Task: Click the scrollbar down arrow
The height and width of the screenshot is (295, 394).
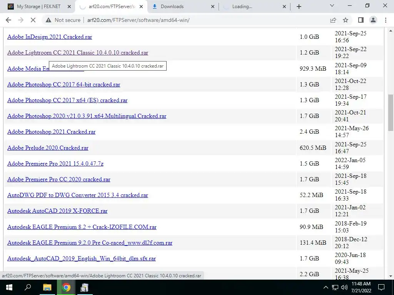Action: [x=391, y=276]
